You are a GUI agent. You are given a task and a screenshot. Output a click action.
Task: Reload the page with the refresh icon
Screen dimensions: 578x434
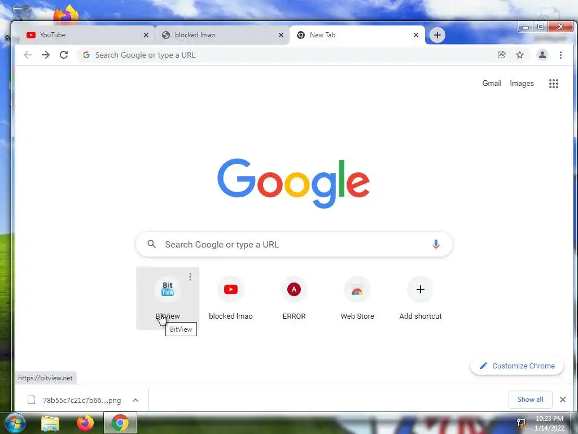tap(64, 55)
